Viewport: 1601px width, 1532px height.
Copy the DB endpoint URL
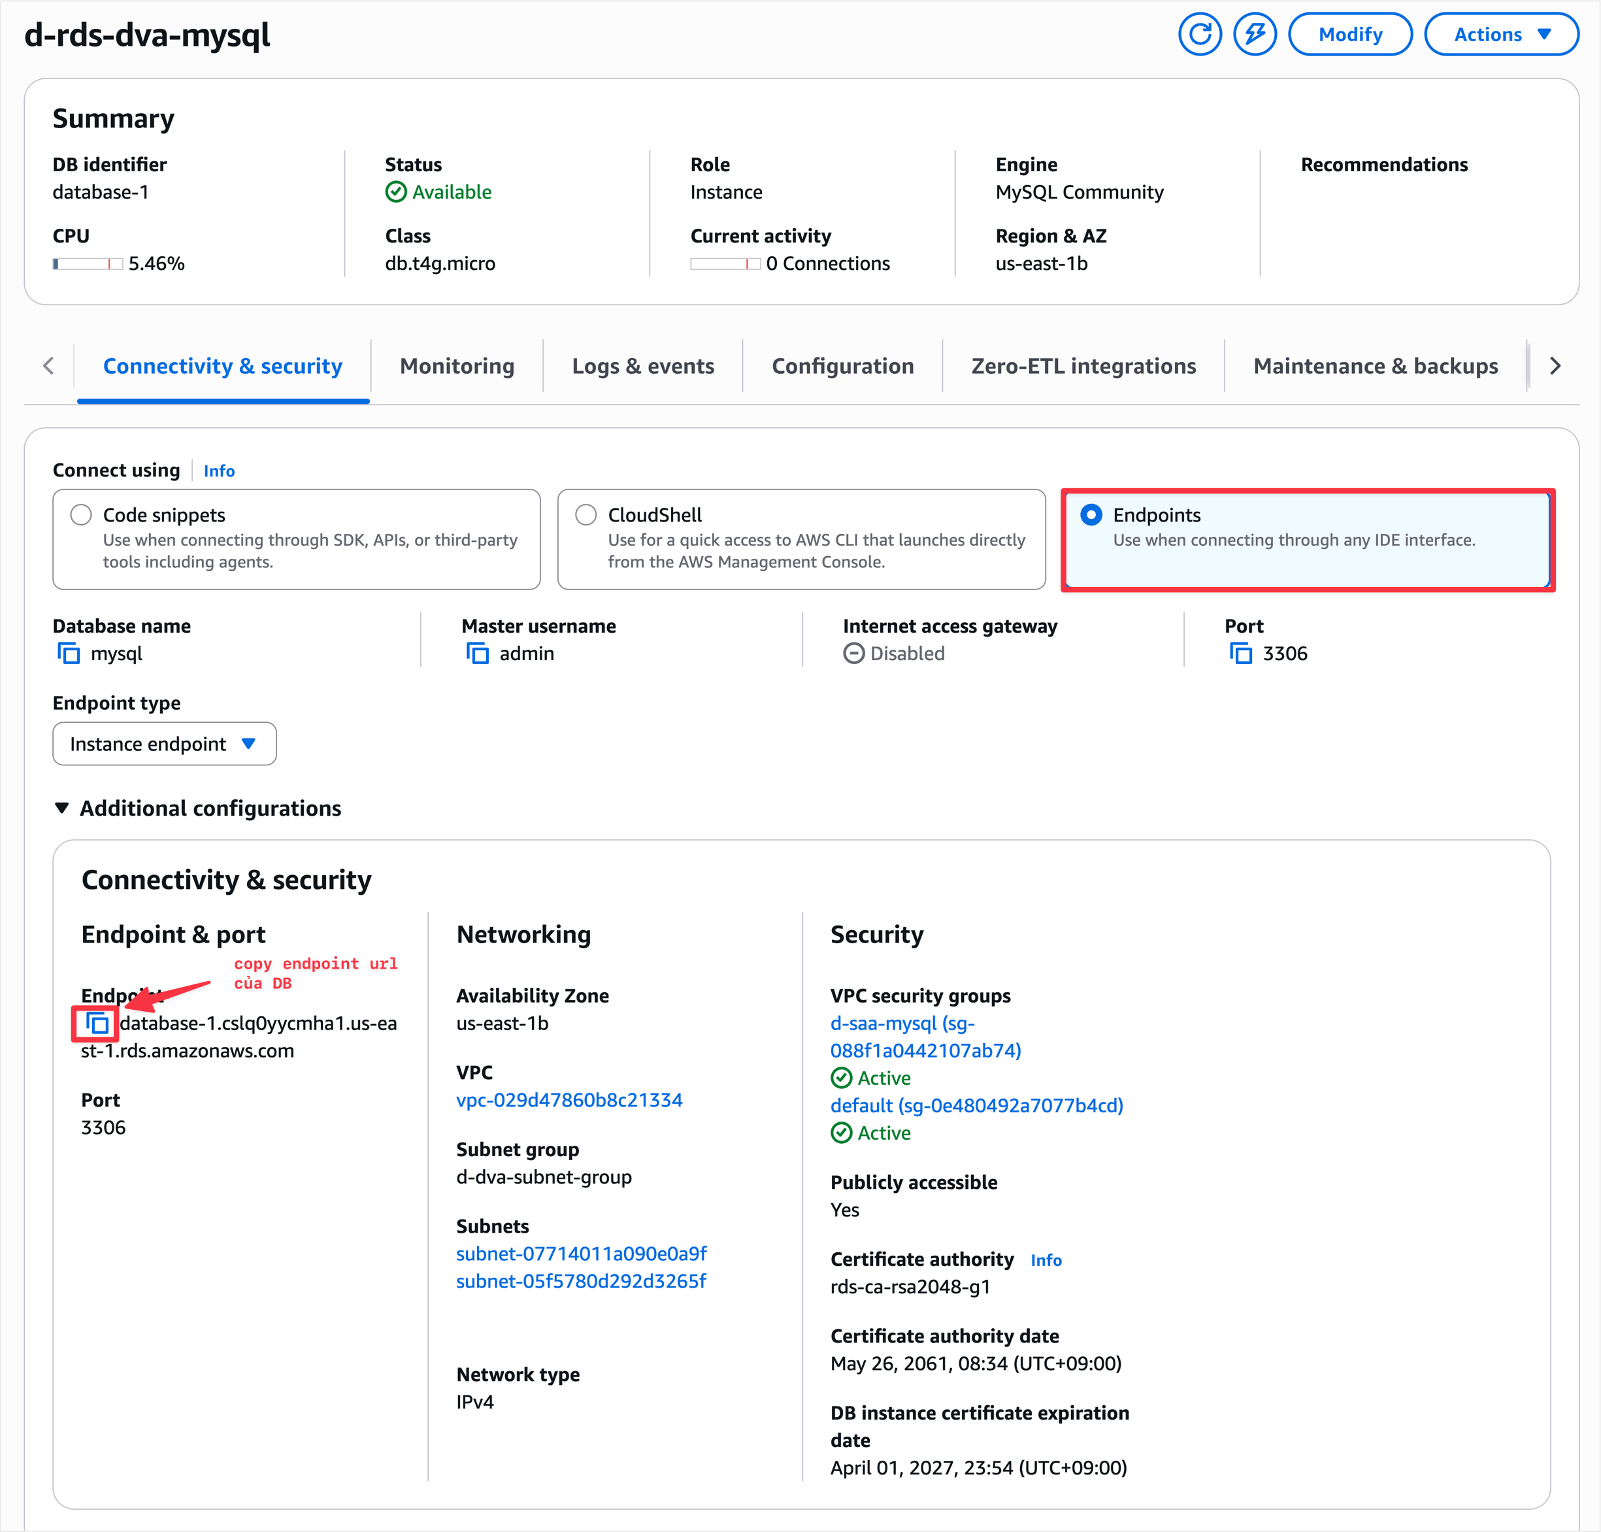coord(97,1024)
